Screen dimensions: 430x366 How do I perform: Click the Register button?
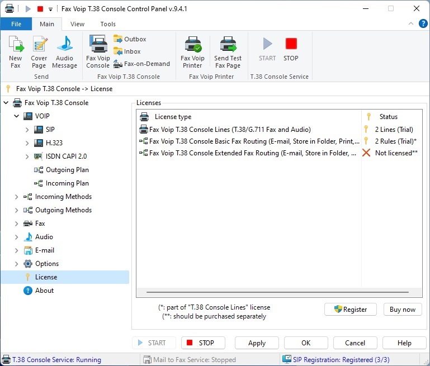click(350, 310)
